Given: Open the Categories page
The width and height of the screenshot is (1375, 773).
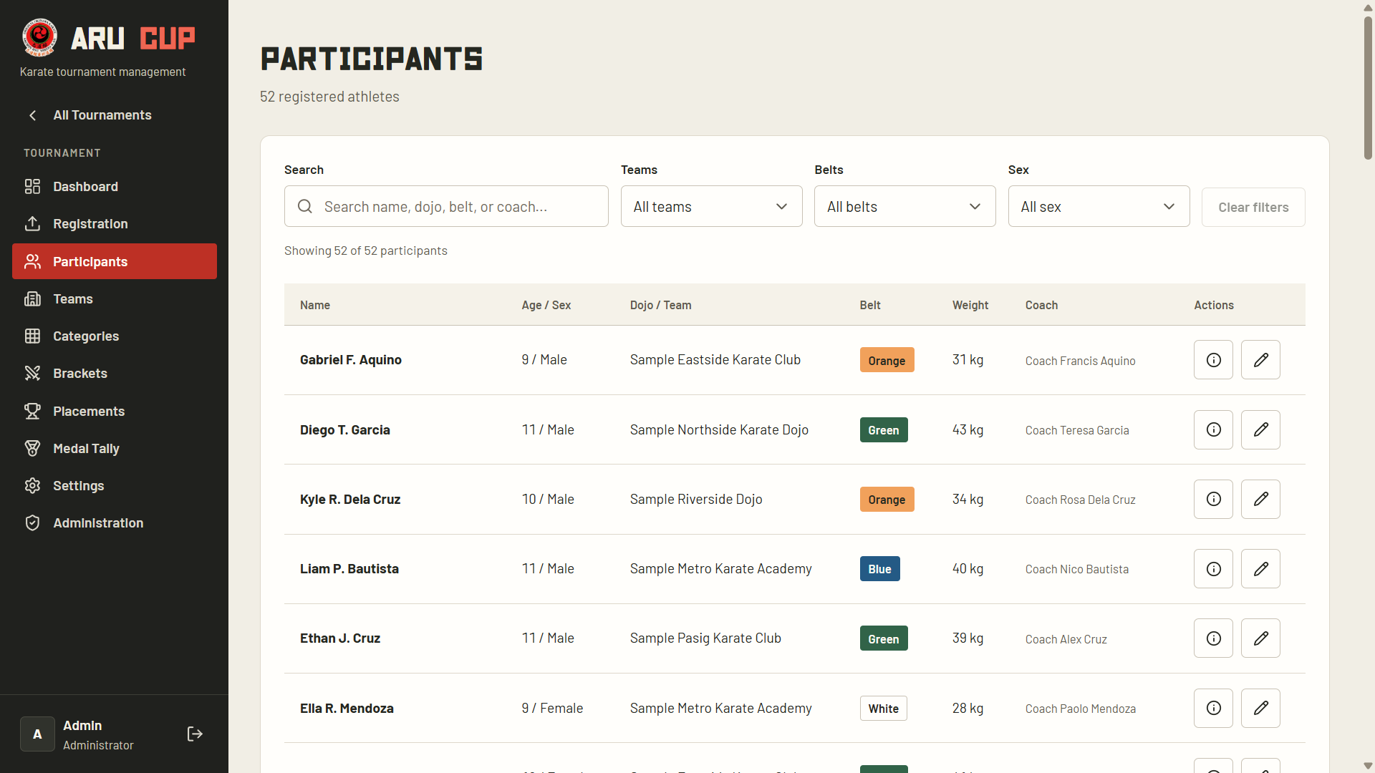Looking at the screenshot, I should point(115,336).
